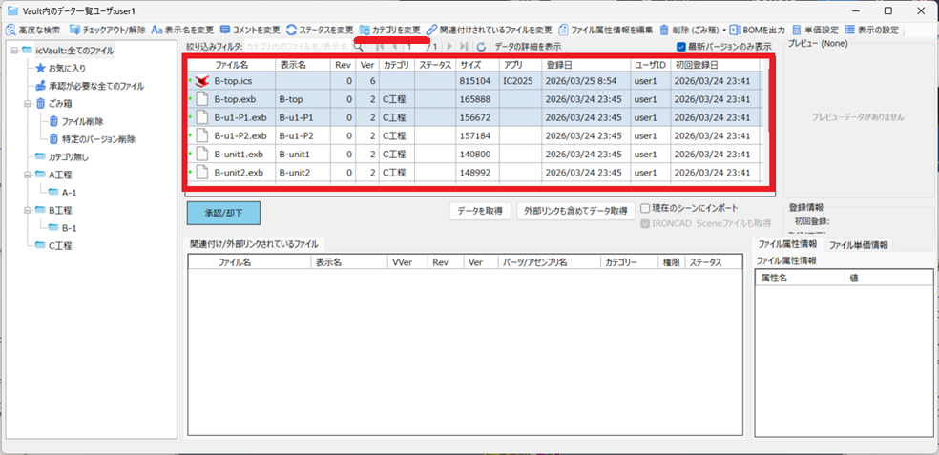The height and width of the screenshot is (455, 939).
Task: Click the 絞り込みフィルタ text field
Action: [296, 46]
